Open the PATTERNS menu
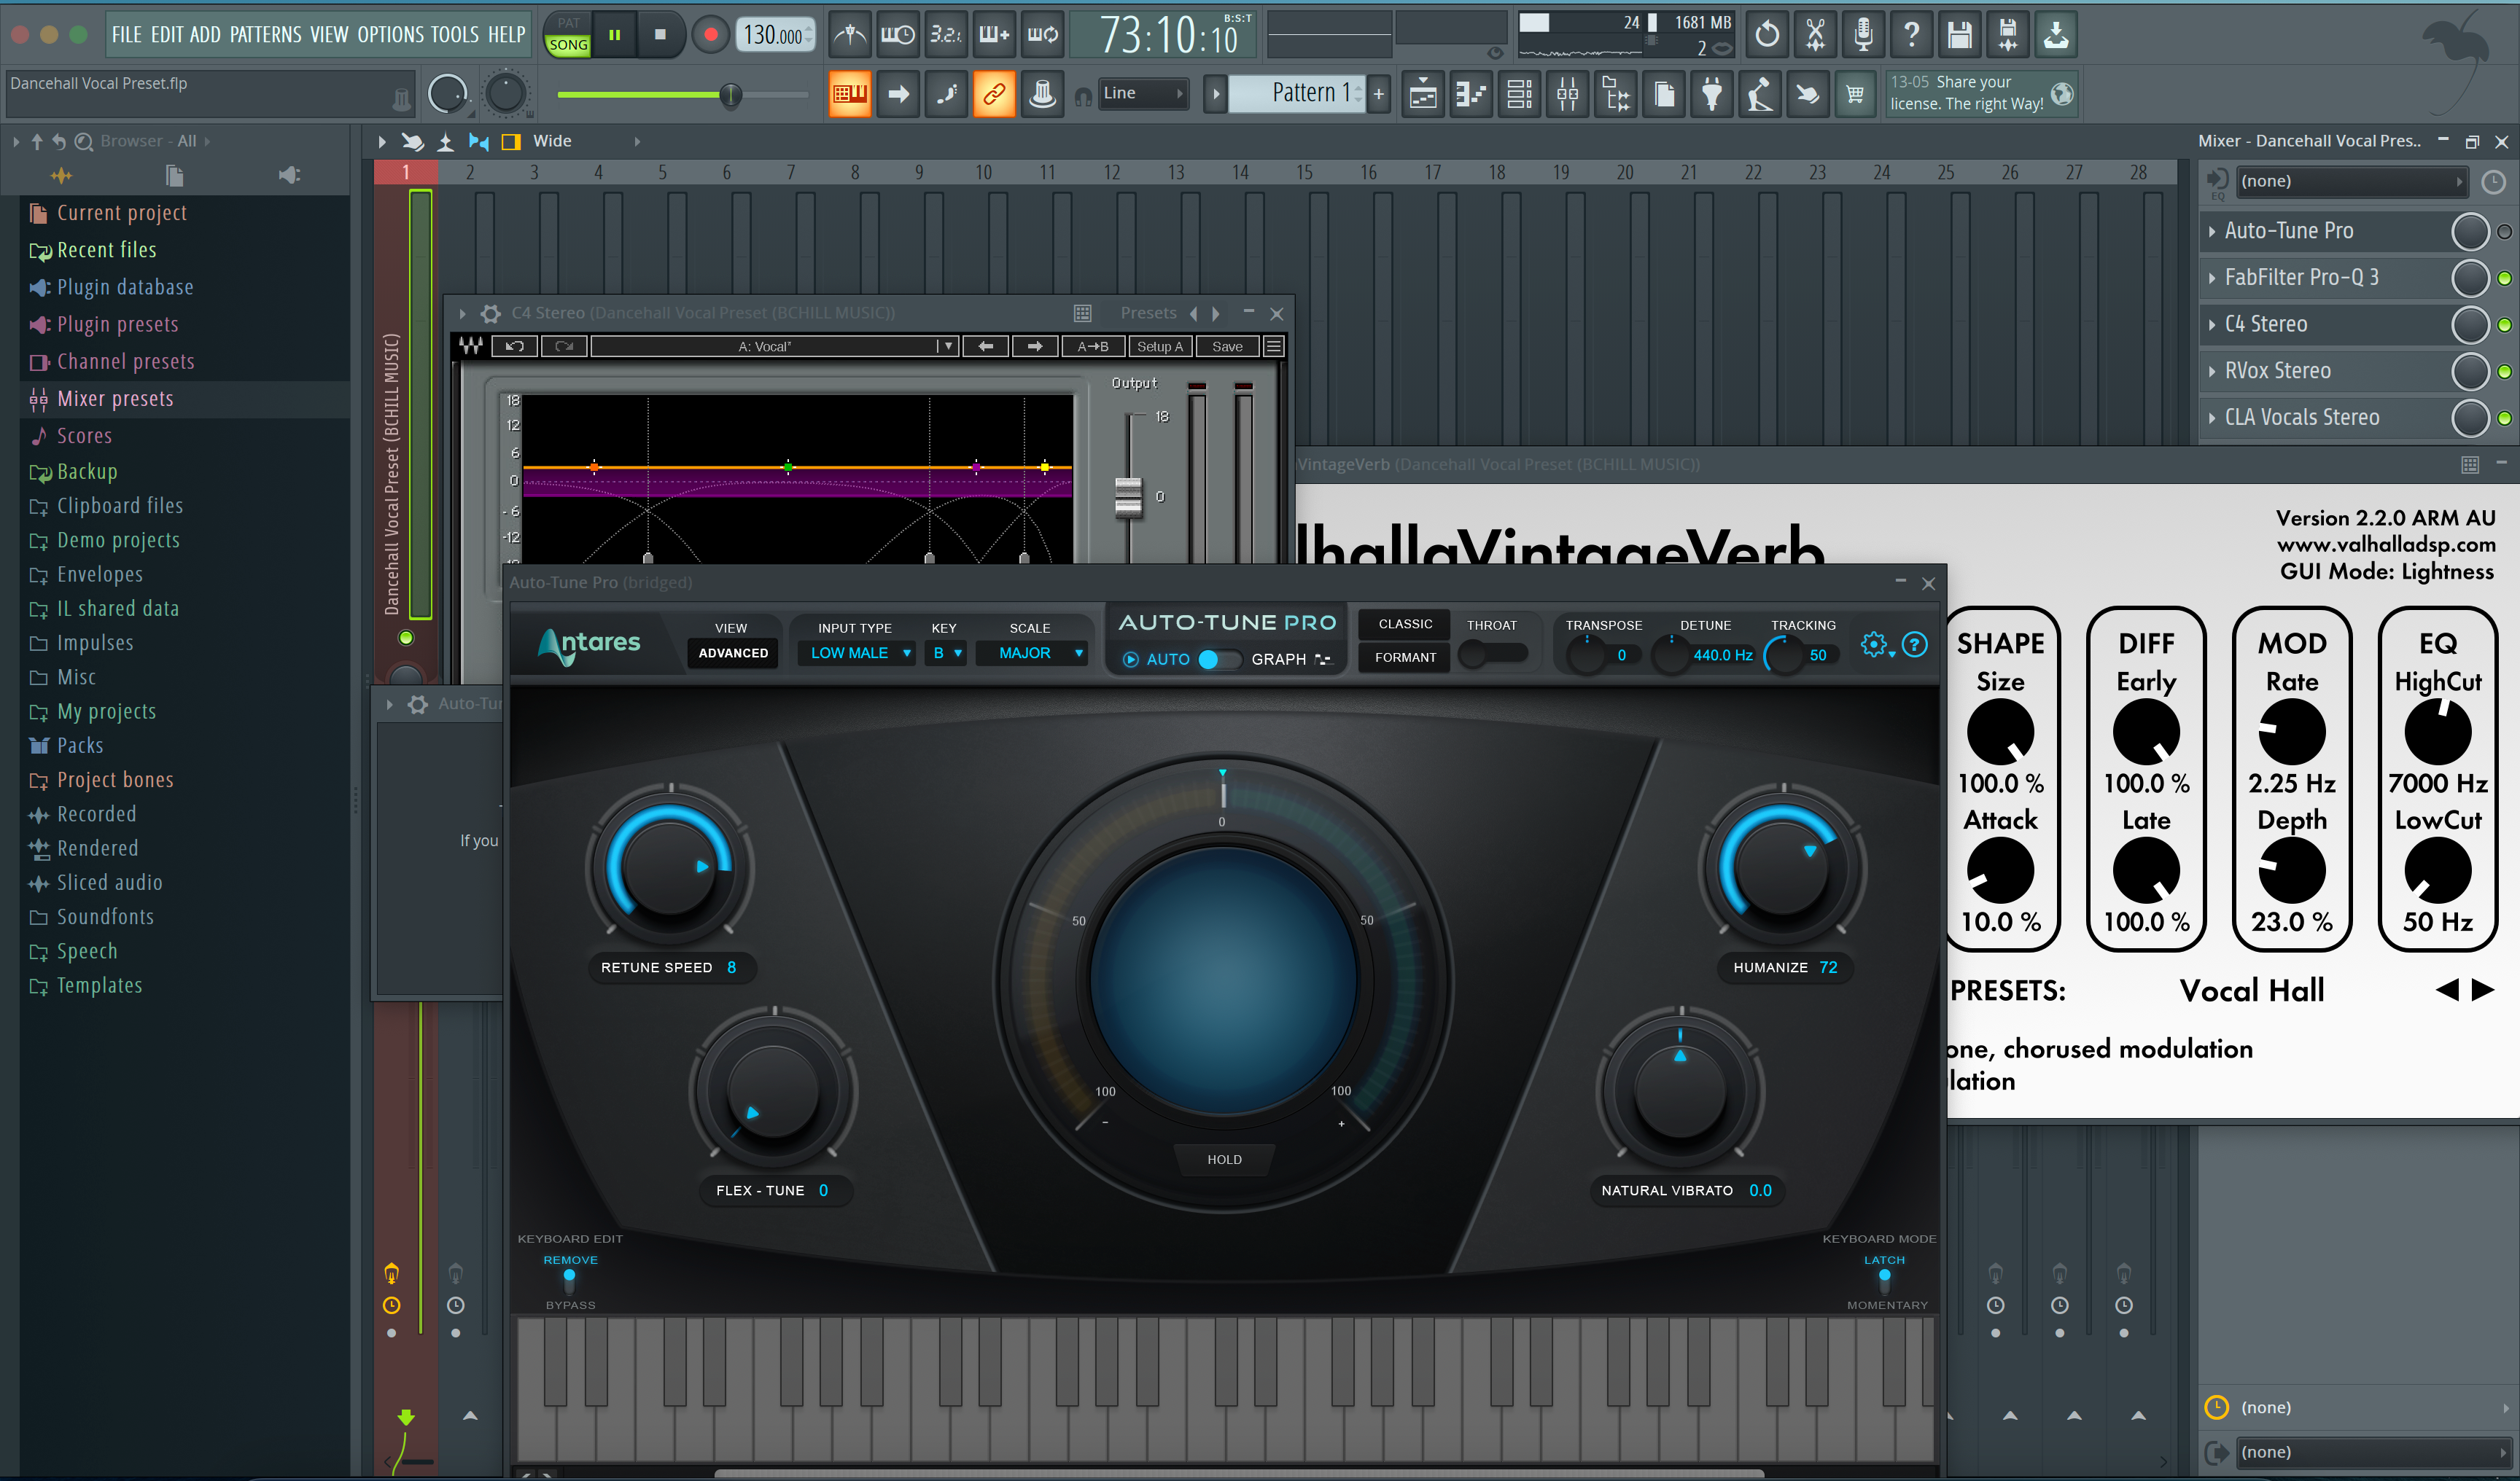The width and height of the screenshot is (2520, 1481). point(265,35)
